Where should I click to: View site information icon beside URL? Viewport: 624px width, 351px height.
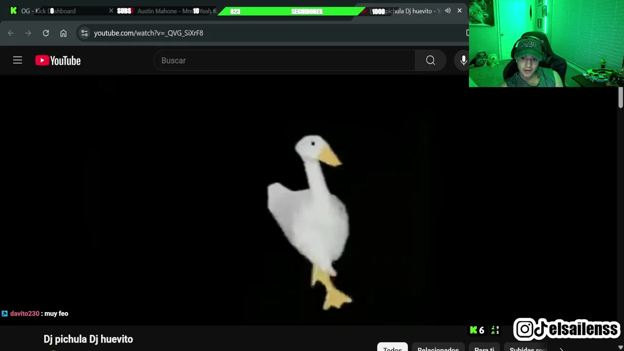tap(84, 33)
